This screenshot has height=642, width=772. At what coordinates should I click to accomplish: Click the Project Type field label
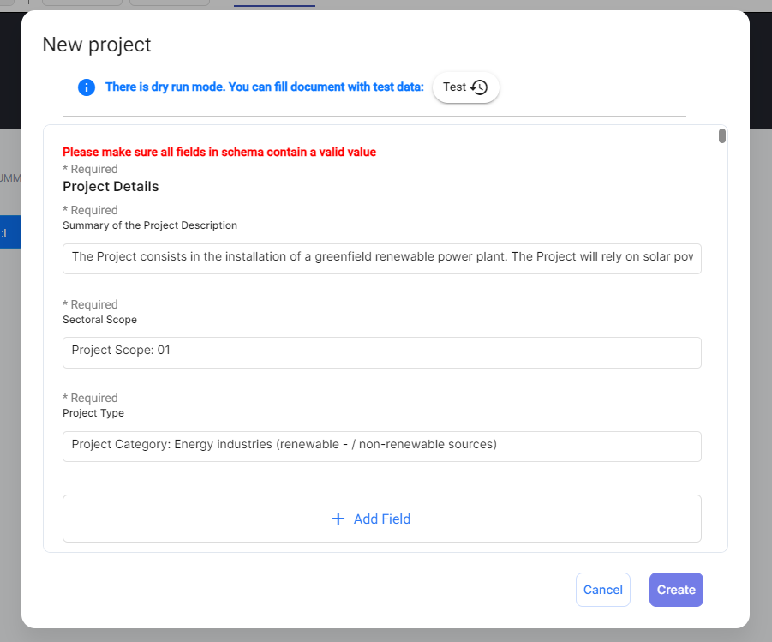pos(93,413)
